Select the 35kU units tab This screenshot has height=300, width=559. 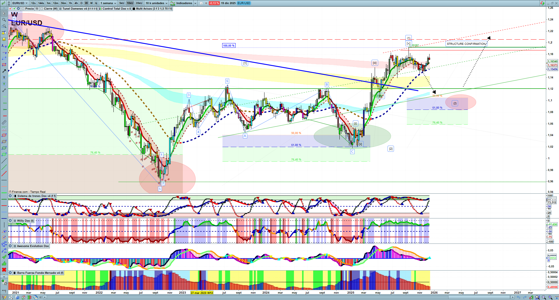(139, 3)
